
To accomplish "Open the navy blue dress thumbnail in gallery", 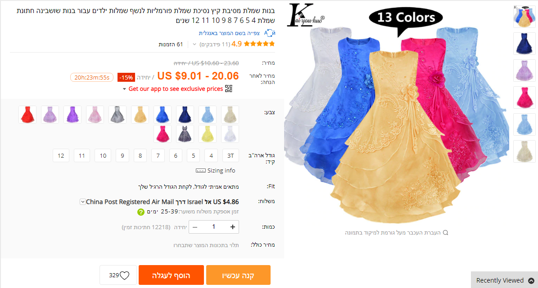I will pyautogui.click(x=524, y=44).
